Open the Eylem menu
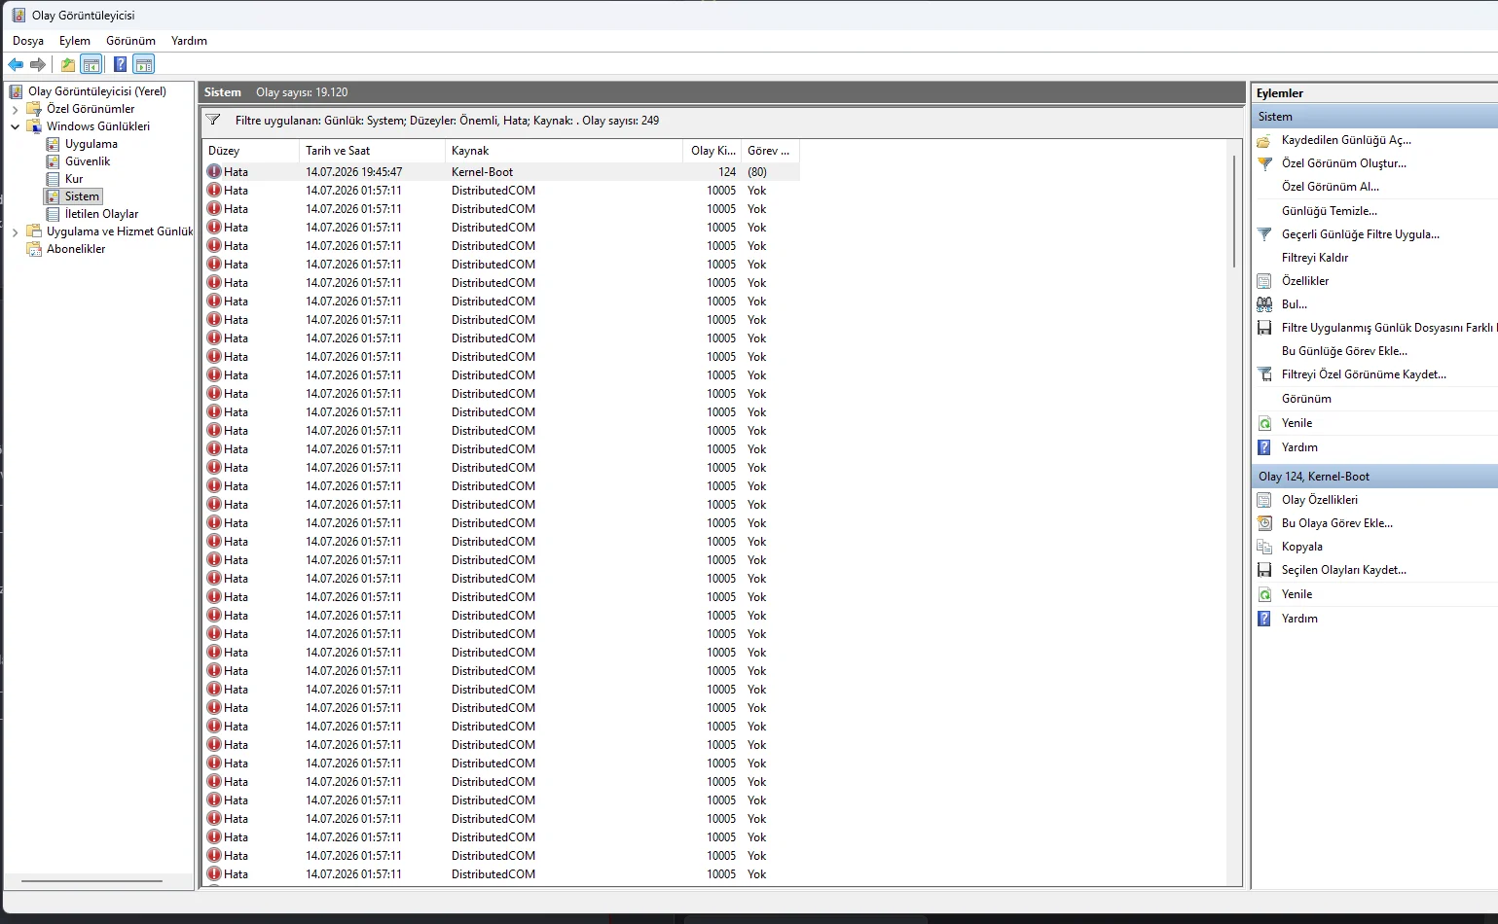 [74, 41]
